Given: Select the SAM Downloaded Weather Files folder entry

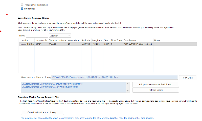Looking at the screenshot, I should [52, 84].
